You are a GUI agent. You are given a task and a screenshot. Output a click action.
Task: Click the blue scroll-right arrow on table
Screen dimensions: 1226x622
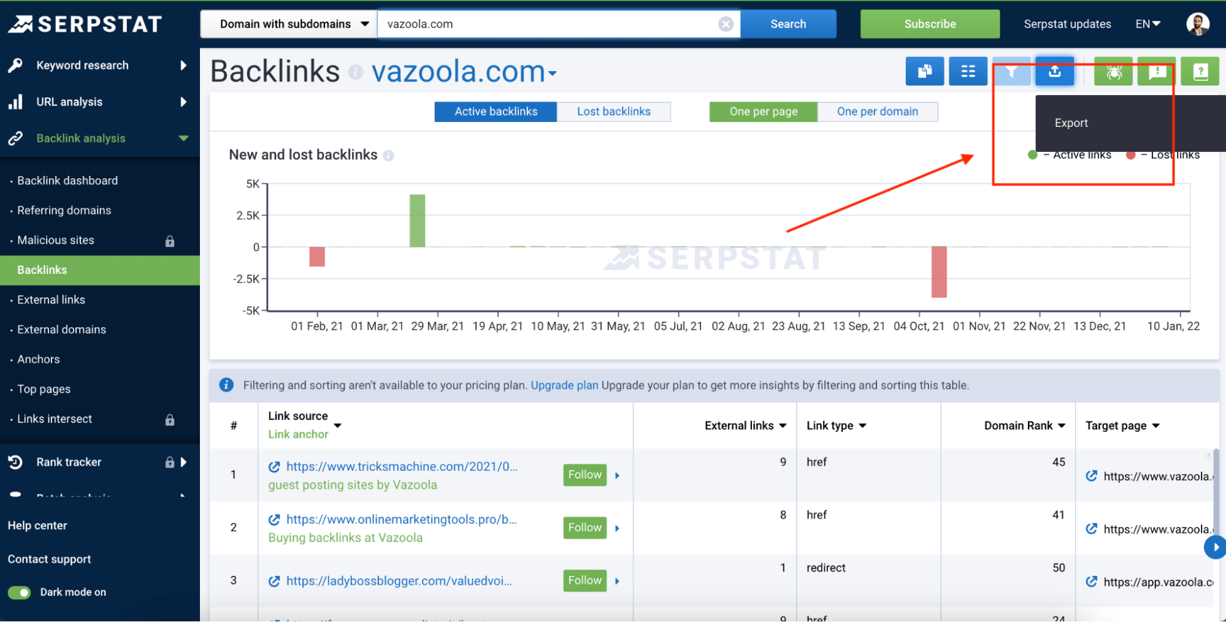pyautogui.click(x=1215, y=547)
